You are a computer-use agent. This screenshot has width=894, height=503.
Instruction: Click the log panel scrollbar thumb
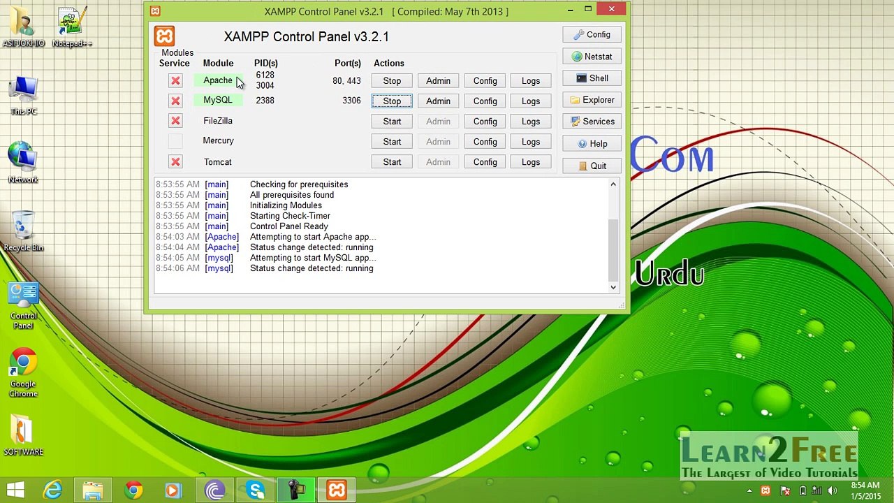(x=613, y=250)
